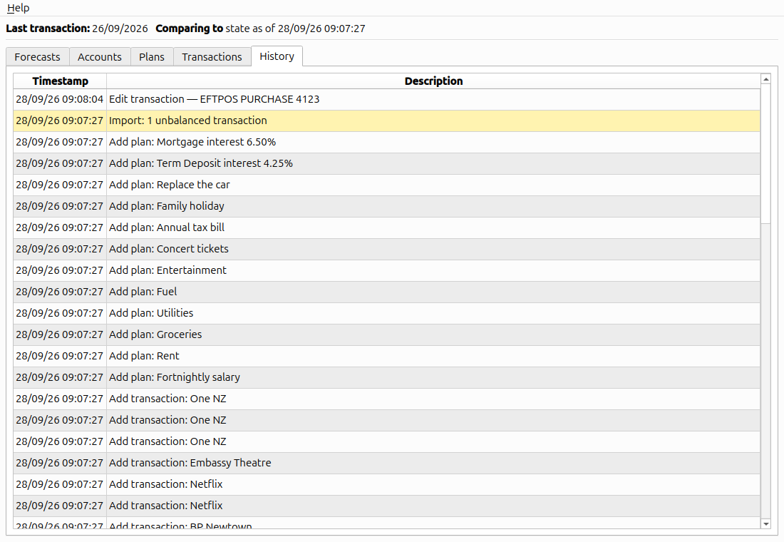Image resolution: width=784 pixels, height=542 pixels.
Task: Switch to the Forecasts tab
Action: 38,57
